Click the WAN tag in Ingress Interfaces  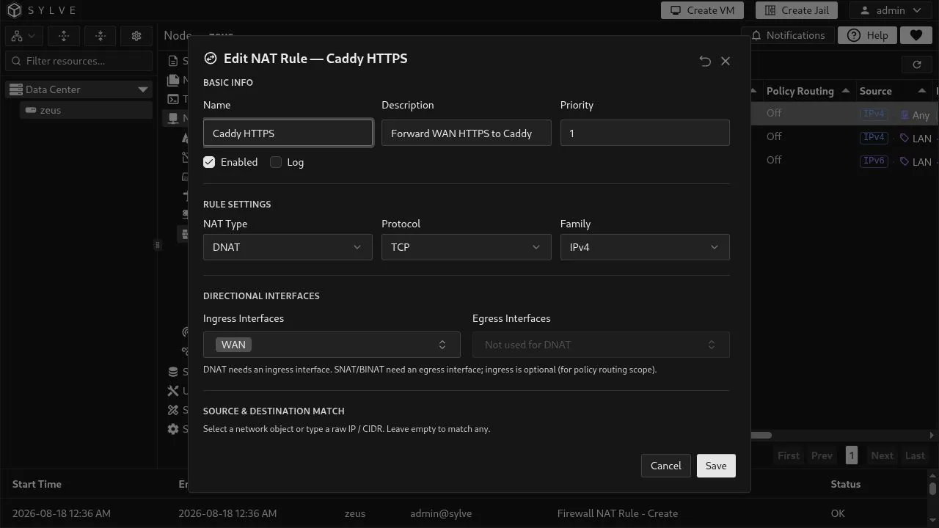(233, 345)
